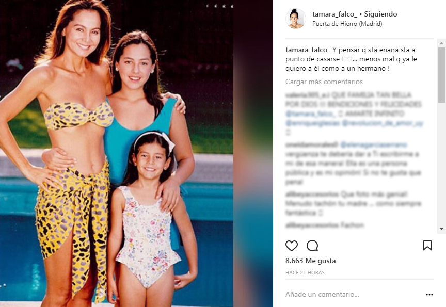Open comments via the speech bubble icon

(x=312, y=246)
